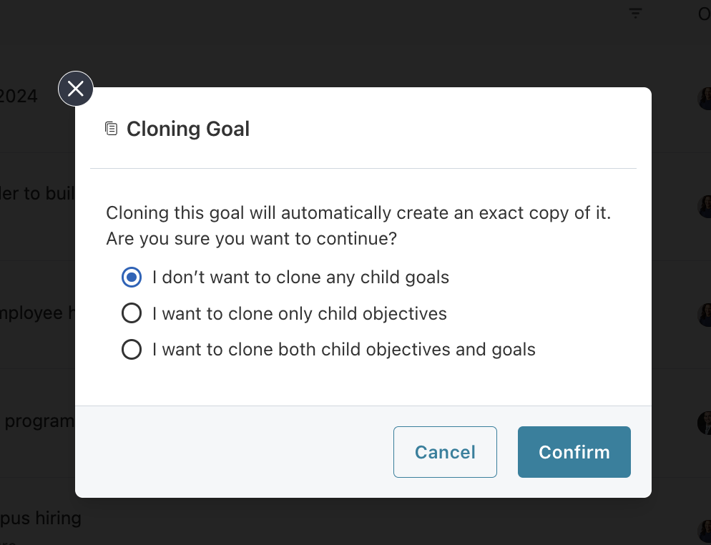711x545 pixels.
Task: Click owner avatar in the "mployee h" row
Action: coord(705,315)
